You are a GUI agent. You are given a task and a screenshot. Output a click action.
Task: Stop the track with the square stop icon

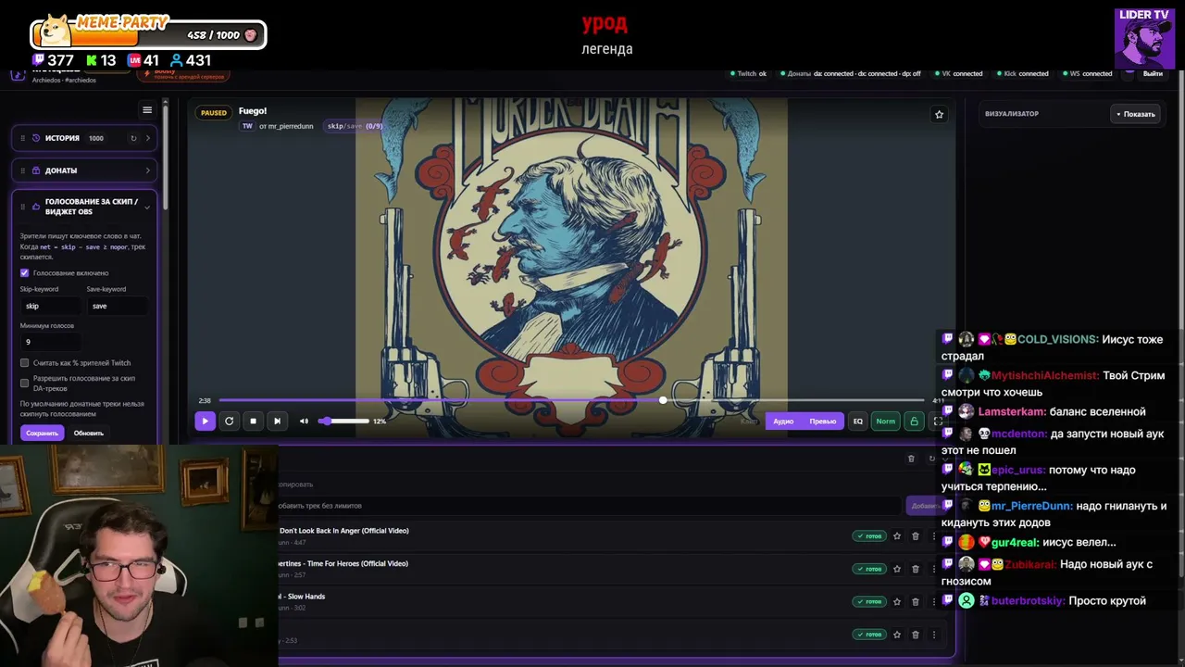253,421
